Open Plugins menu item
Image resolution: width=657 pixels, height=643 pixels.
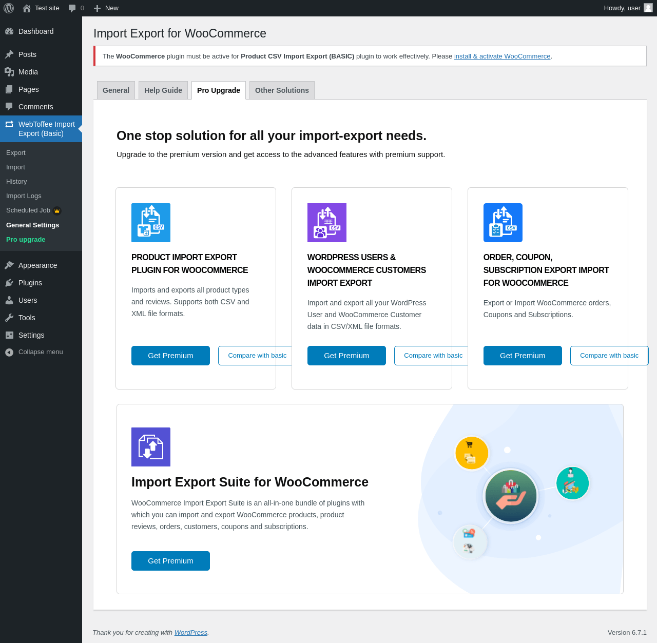(x=41, y=283)
